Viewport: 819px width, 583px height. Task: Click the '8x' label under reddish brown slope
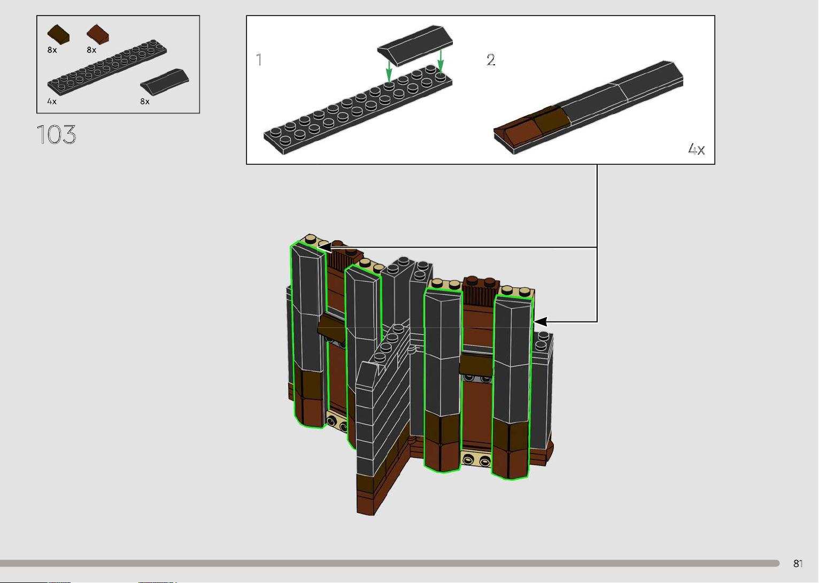coord(91,50)
